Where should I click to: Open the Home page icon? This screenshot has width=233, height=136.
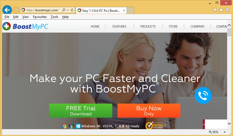pos(215,10)
